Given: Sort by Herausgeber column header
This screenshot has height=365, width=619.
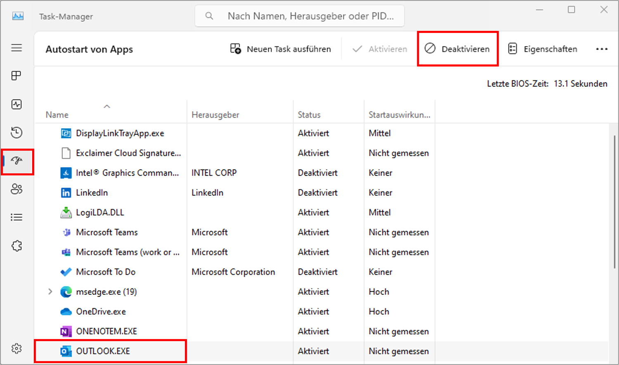Looking at the screenshot, I should (x=215, y=115).
